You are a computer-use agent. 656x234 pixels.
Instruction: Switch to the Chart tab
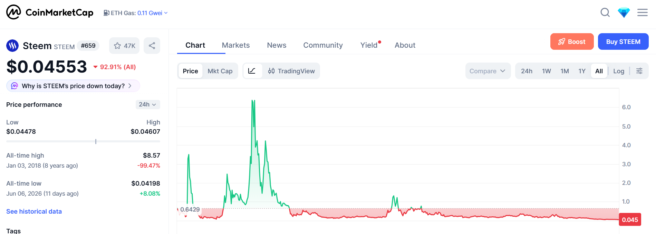(195, 45)
